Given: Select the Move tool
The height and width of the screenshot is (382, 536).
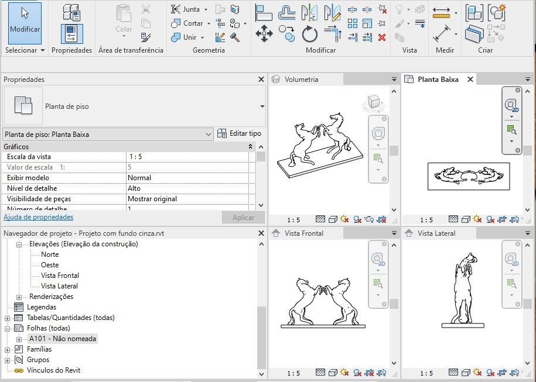Looking at the screenshot, I should [264, 34].
